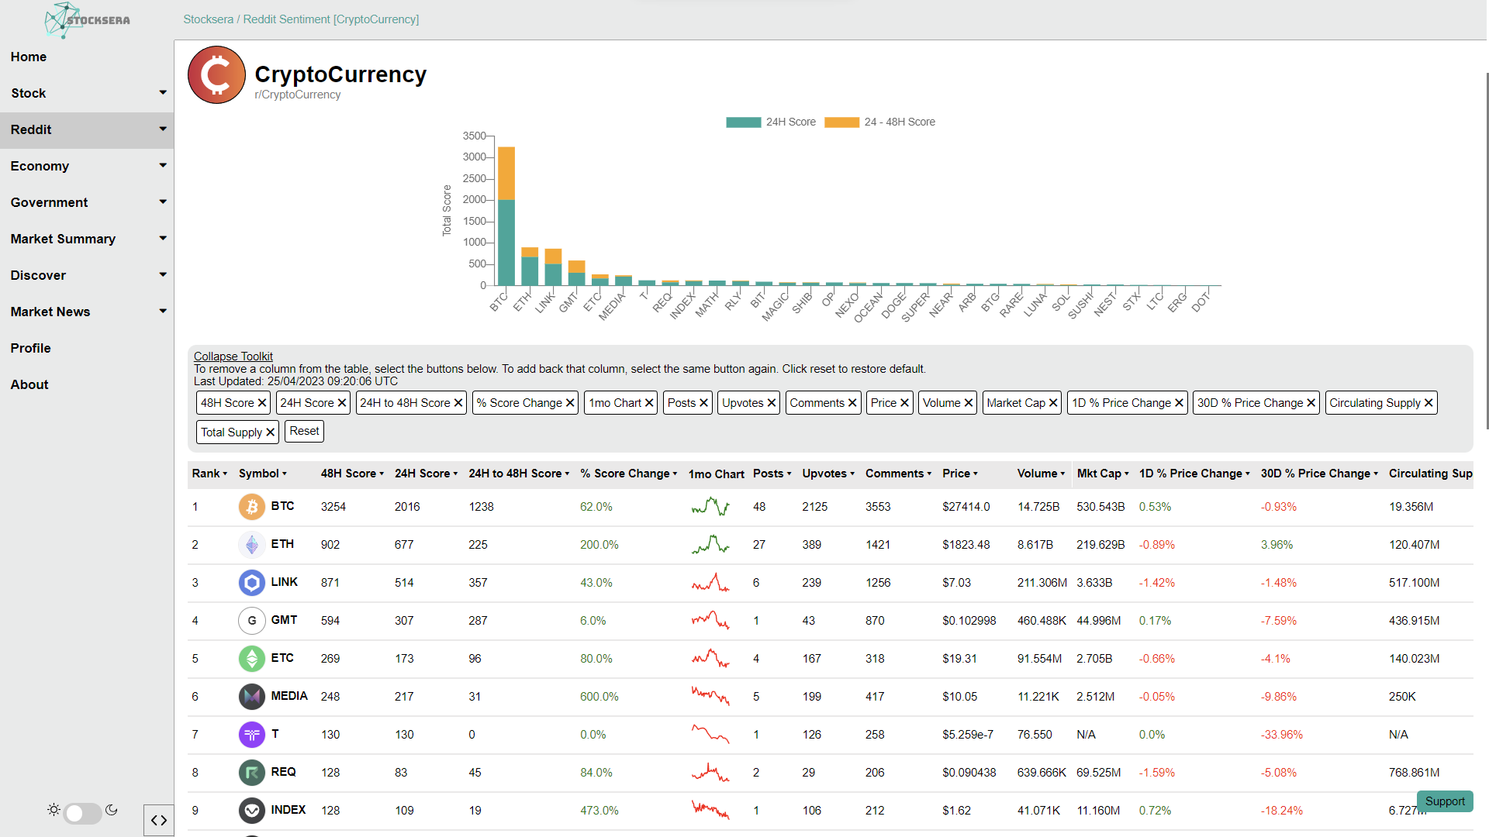The image size is (1489, 837).
Task: Expand the Stock sidebar menu
Action: (87, 93)
